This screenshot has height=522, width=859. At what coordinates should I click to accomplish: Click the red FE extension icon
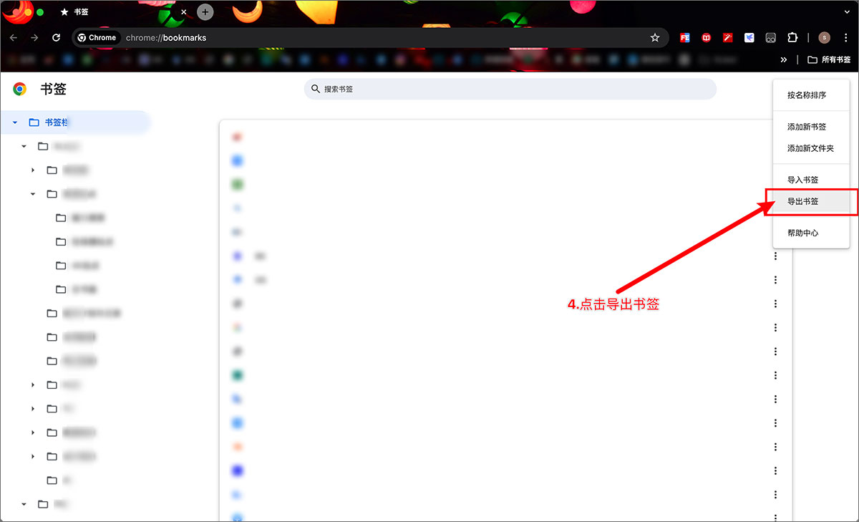[685, 38]
